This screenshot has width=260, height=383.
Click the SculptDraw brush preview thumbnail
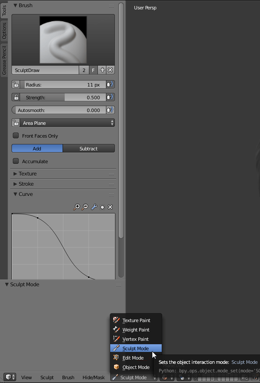coord(63,40)
